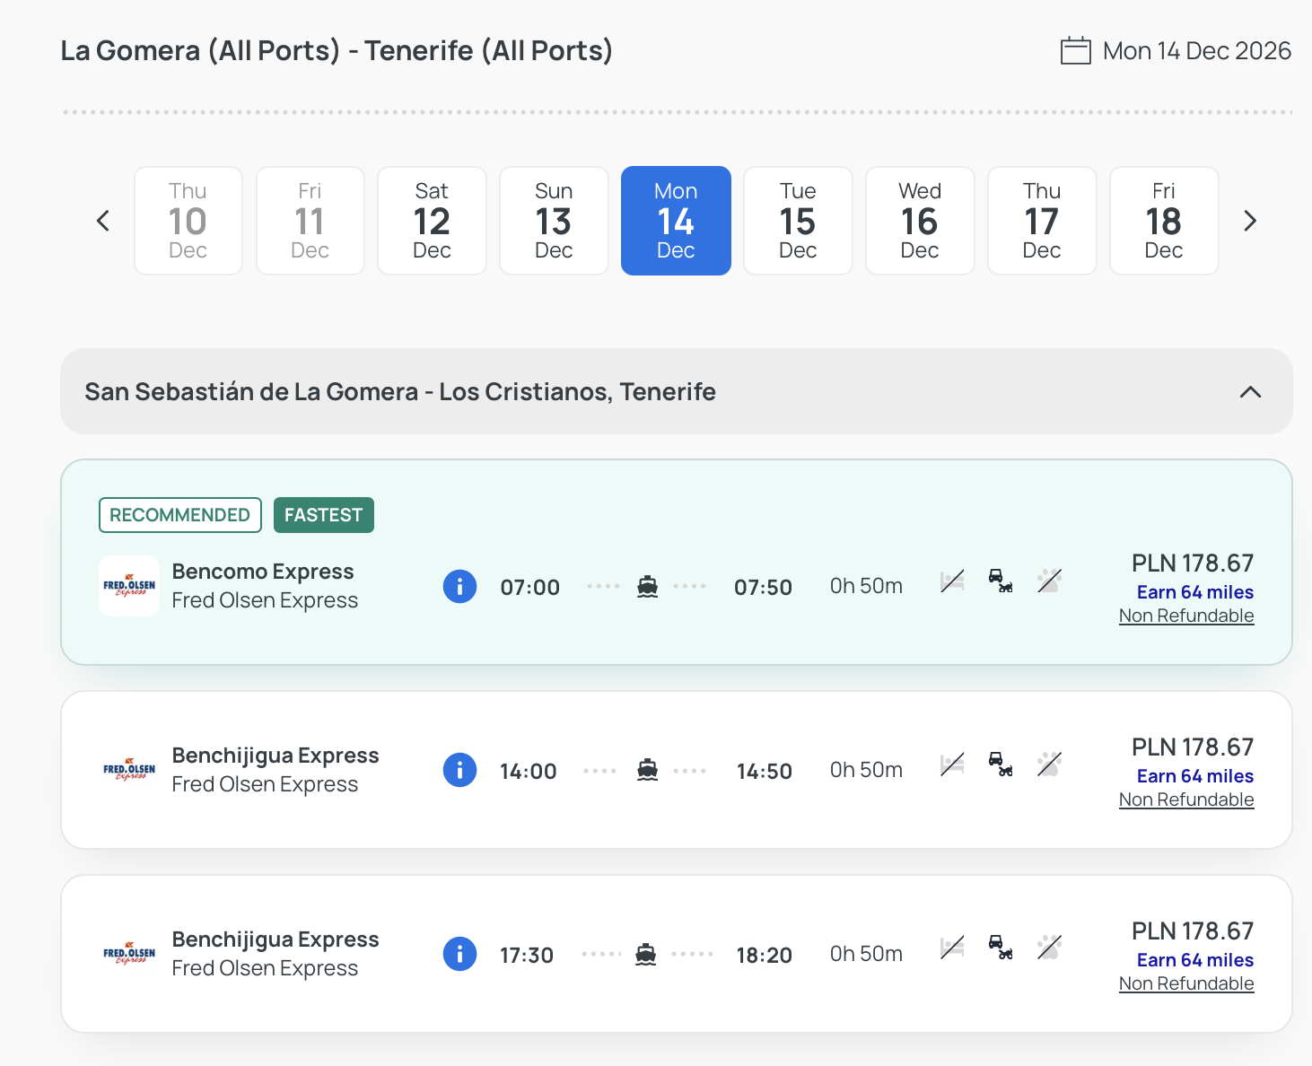The image size is (1312, 1066).
Task: Click the Bencomo Express ship name
Action: pos(263,572)
